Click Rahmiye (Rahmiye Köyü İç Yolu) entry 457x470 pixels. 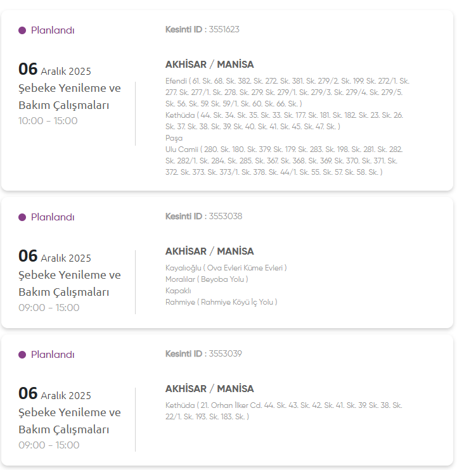pyautogui.click(x=221, y=302)
